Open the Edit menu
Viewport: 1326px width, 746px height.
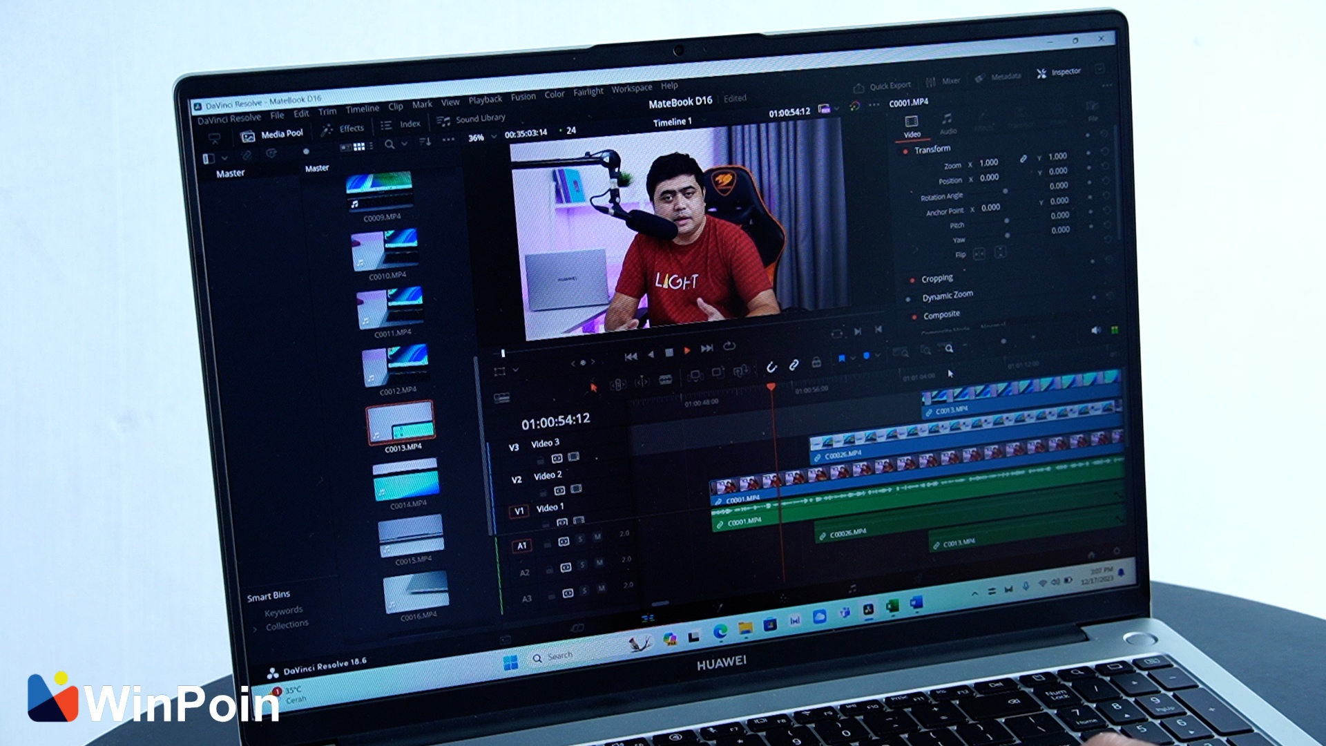[x=301, y=113]
